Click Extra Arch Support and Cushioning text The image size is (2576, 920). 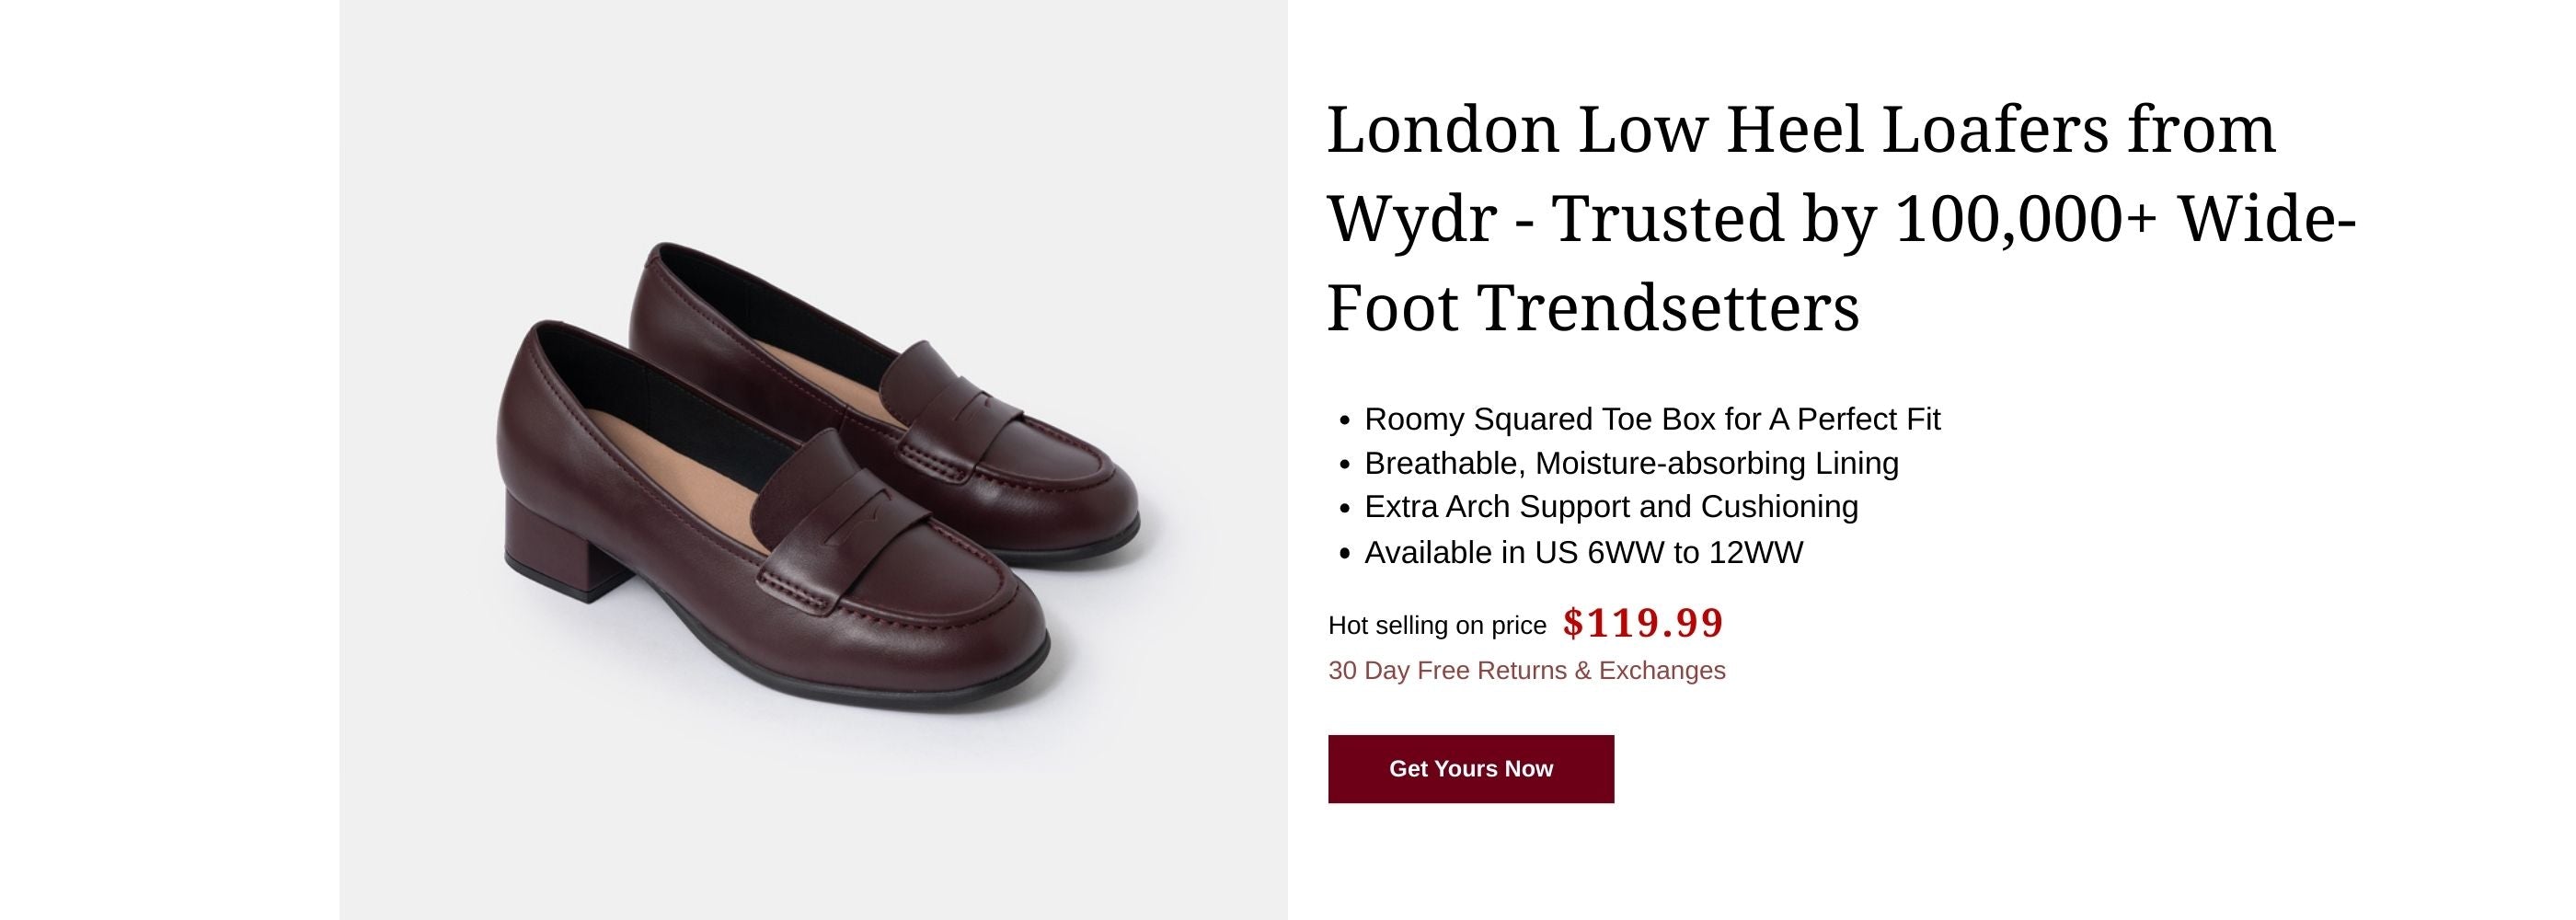[x=1610, y=507]
